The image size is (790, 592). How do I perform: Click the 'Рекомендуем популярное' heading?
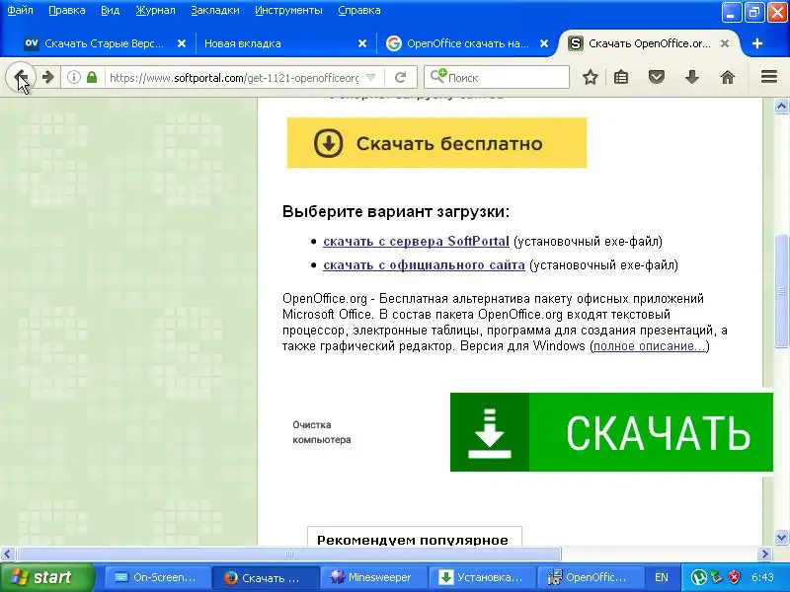click(x=413, y=540)
